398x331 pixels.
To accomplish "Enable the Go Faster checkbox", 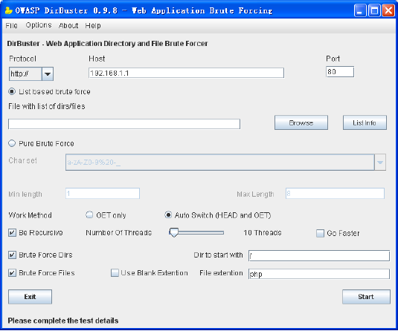I will (320, 233).
